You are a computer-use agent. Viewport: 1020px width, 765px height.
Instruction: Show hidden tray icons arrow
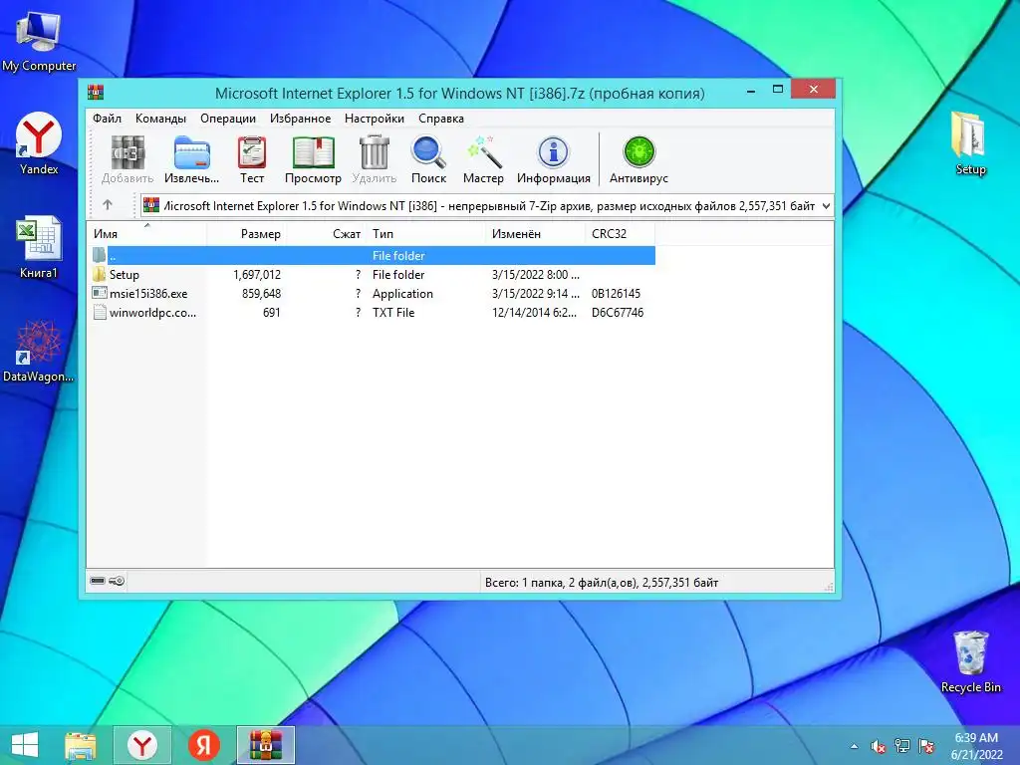coord(854,746)
